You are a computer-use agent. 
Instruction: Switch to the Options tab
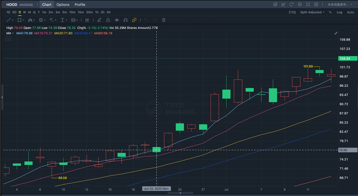63,4
